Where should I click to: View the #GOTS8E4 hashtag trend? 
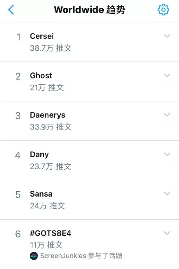[x=50, y=233]
